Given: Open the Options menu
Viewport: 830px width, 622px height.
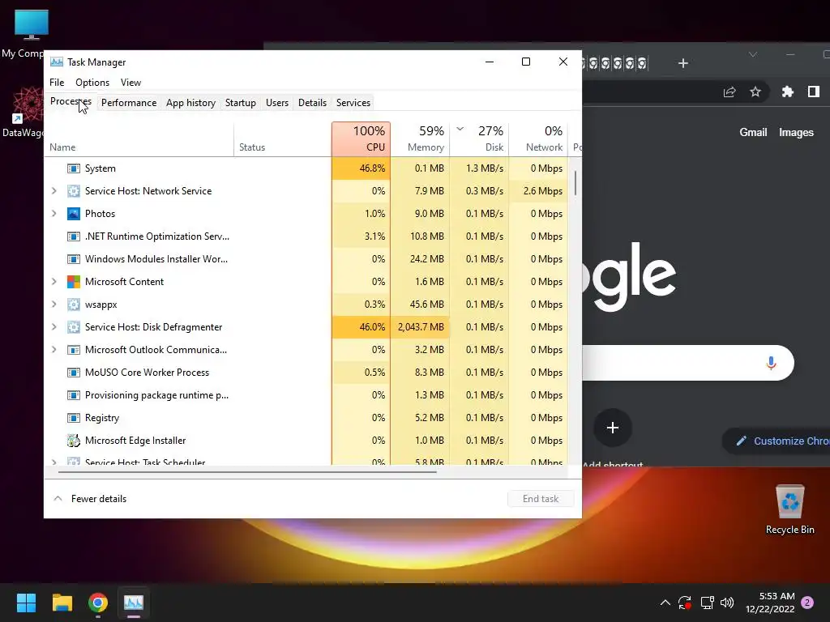Looking at the screenshot, I should point(92,83).
